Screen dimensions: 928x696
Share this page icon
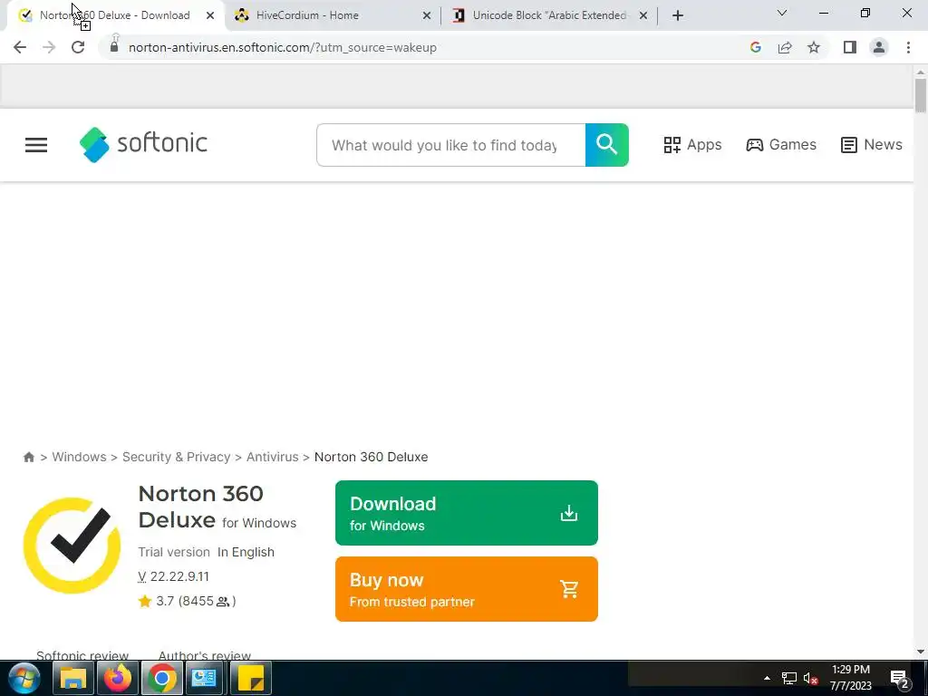[x=785, y=47]
